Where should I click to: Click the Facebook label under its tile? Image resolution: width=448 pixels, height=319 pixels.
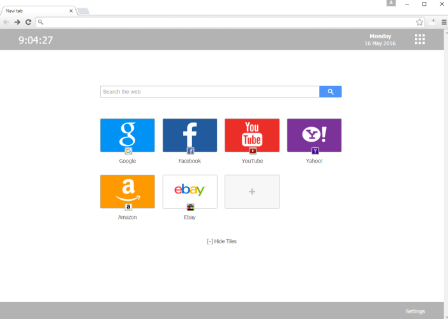pyautogui.click(x=190, y=161)
